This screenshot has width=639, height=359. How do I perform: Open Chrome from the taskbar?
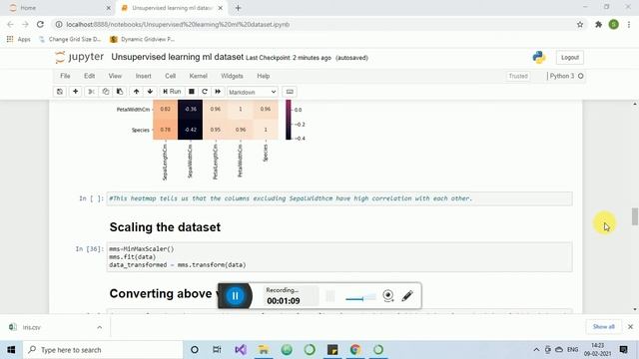click(x=355, y=350)
